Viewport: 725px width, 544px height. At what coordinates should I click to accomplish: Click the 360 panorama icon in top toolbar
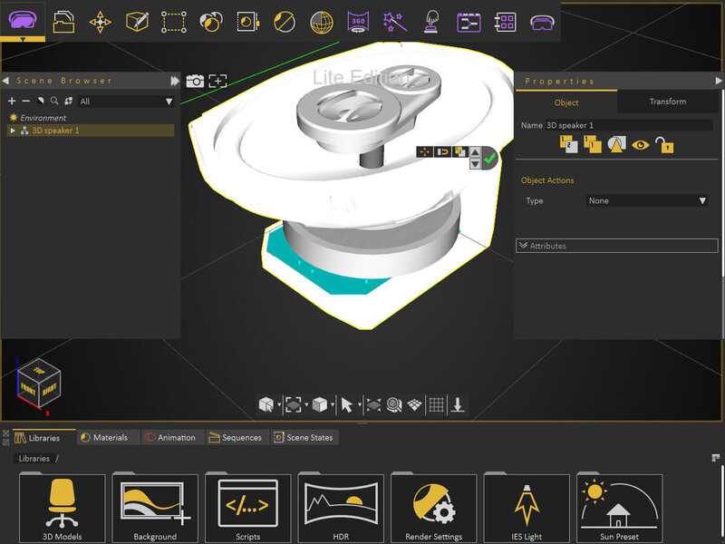(x=359, y=20)
